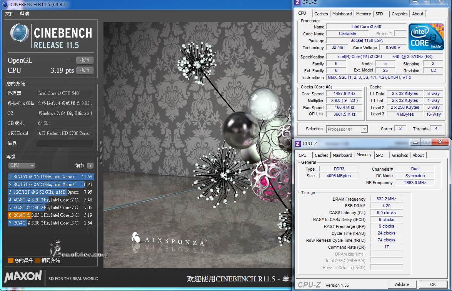
Task: Click the Command Rate value 1T
Action: pos(386,247)
